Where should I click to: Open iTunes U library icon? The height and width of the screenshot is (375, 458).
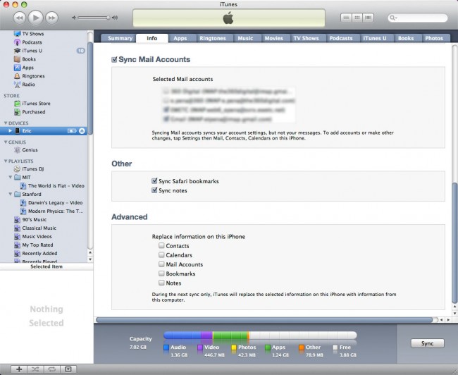[x=17, y=51]
